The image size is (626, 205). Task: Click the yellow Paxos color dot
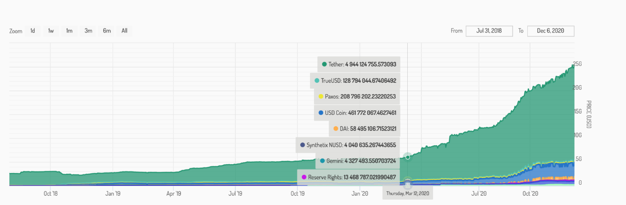pyautogui.click(x=321, y=97)
